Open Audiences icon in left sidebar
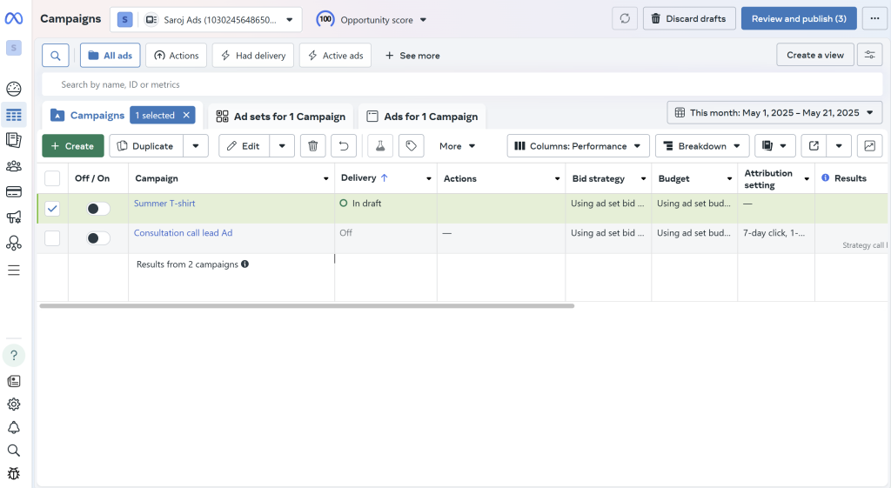This screenshot has height=488, width=891. [x=14, y=166]
